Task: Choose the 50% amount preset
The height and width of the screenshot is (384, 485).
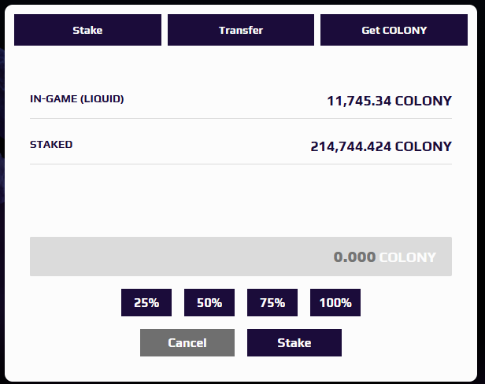Action: pyautogui.click(x=209, y=302)
